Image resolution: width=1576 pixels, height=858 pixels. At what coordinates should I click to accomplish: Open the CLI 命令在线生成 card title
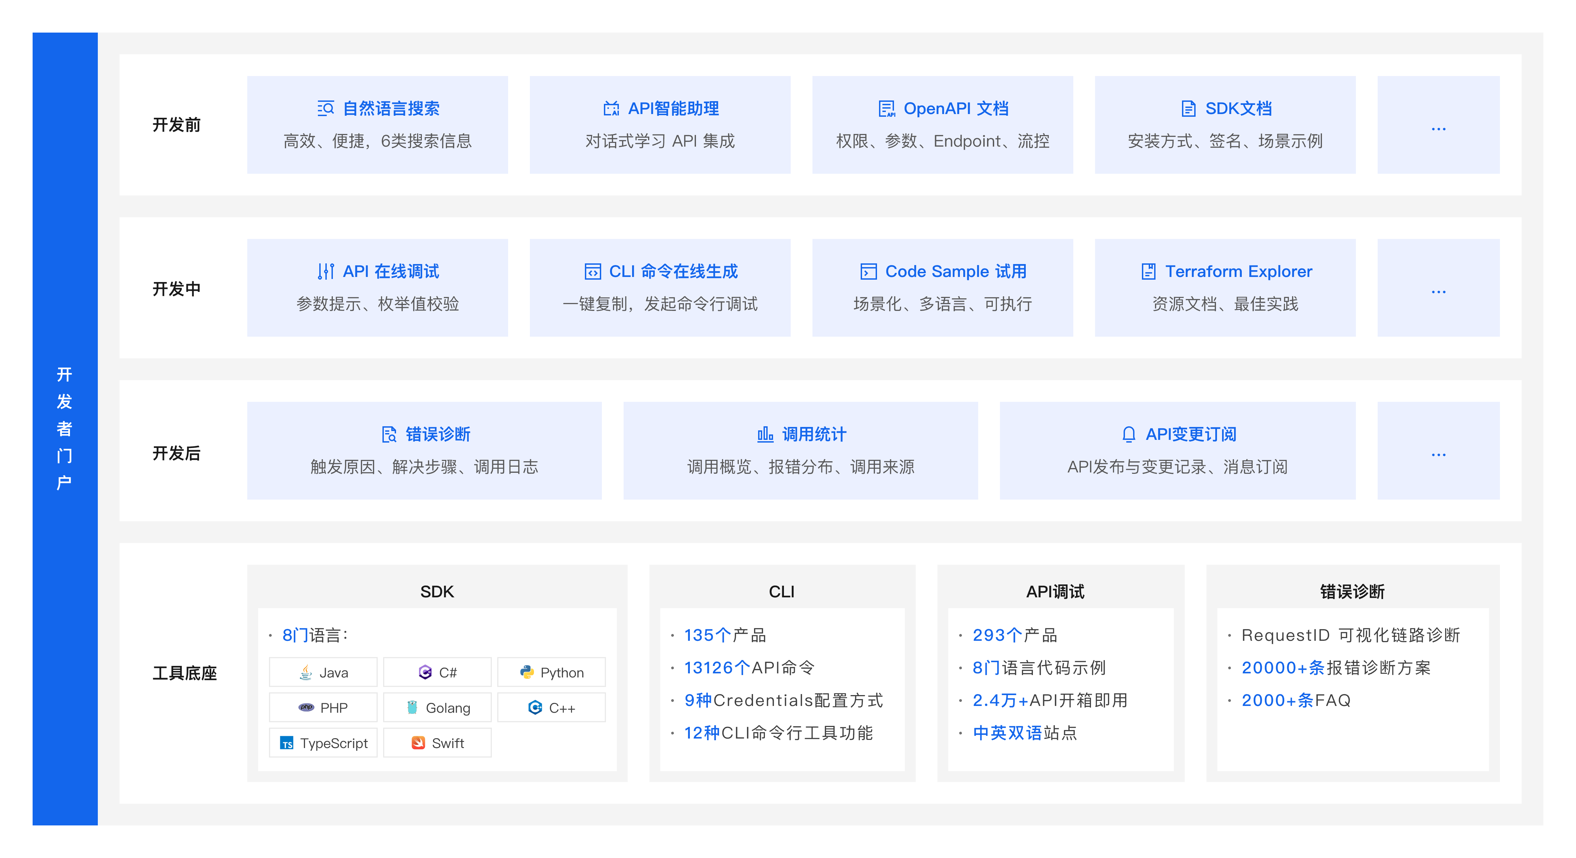coord(674,272)
